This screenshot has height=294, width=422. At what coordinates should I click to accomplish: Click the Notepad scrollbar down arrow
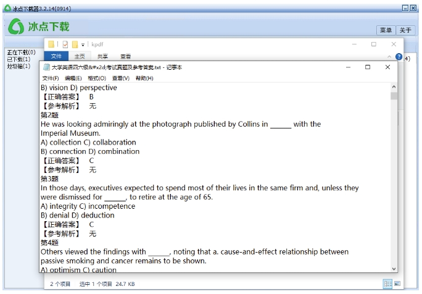(394, 269)
